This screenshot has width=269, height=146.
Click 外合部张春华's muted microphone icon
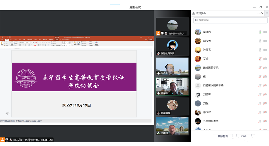pyautogui.click(x=260, y=121)
